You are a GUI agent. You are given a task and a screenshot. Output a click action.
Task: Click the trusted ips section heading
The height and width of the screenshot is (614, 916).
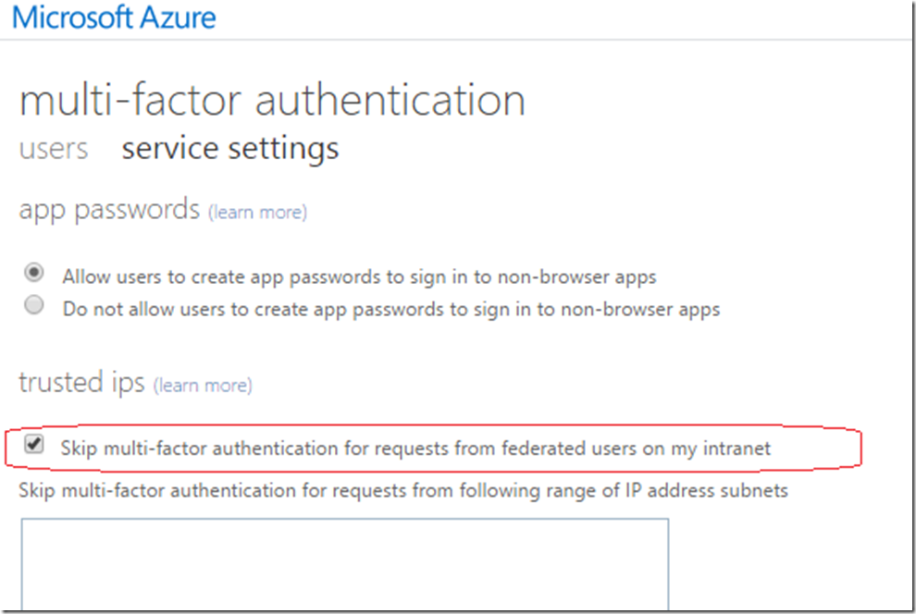pyautogui.click(x=81, y=383)
